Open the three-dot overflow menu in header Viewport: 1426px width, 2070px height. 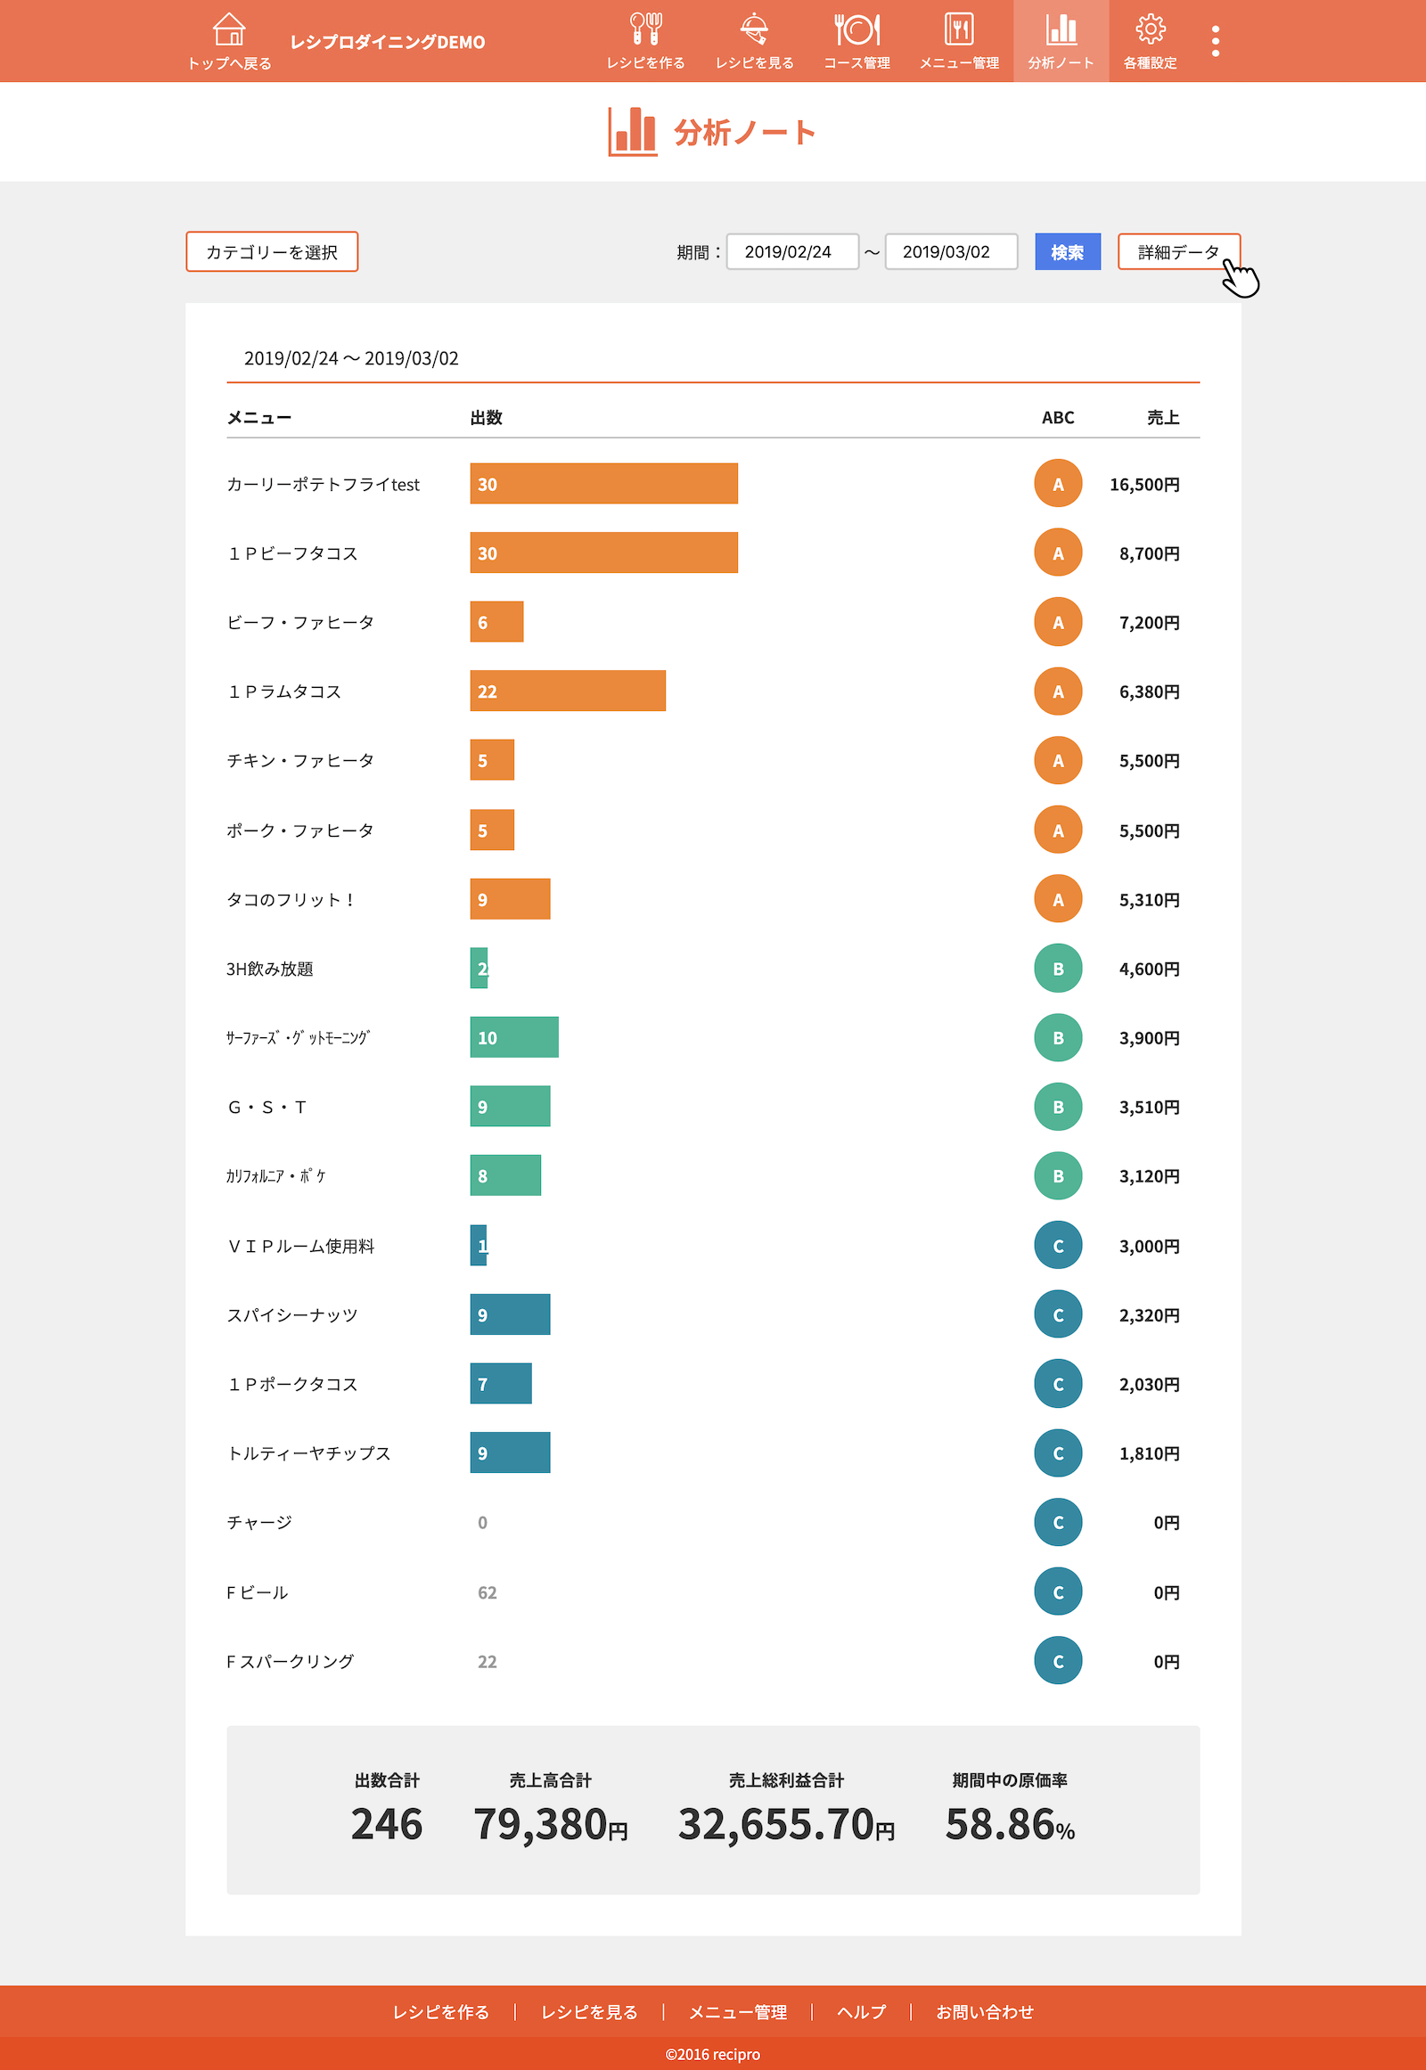click(1215, 41)
